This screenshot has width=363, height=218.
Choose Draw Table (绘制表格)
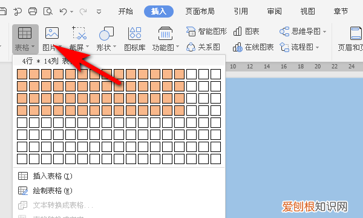pos(45,191)
